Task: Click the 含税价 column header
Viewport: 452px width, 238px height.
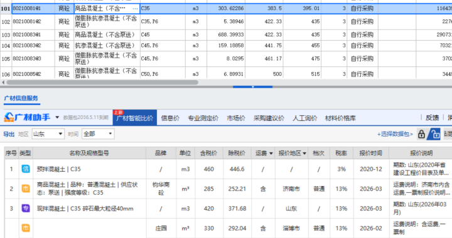Action: coord(208,153)
